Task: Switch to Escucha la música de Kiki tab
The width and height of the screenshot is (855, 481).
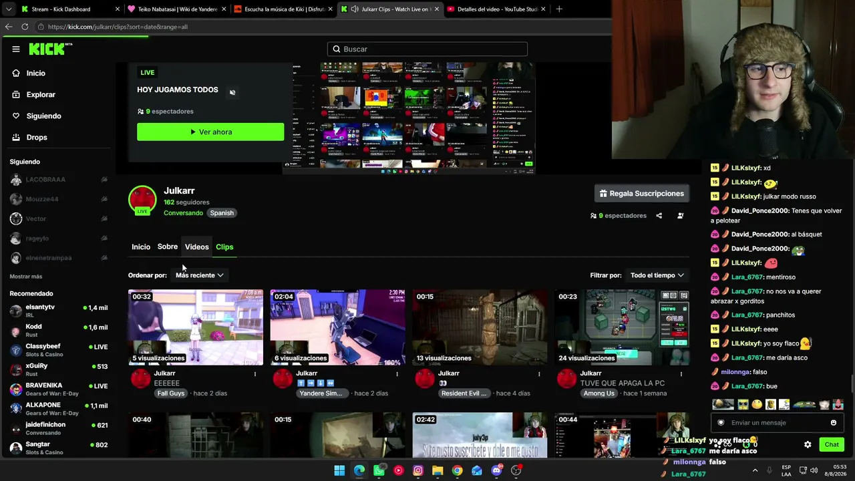Action: 283,9
